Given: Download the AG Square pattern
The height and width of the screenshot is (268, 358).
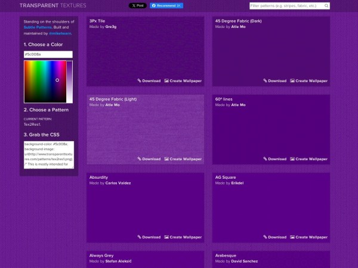Looking at the screenshot, I should [274, 237].
